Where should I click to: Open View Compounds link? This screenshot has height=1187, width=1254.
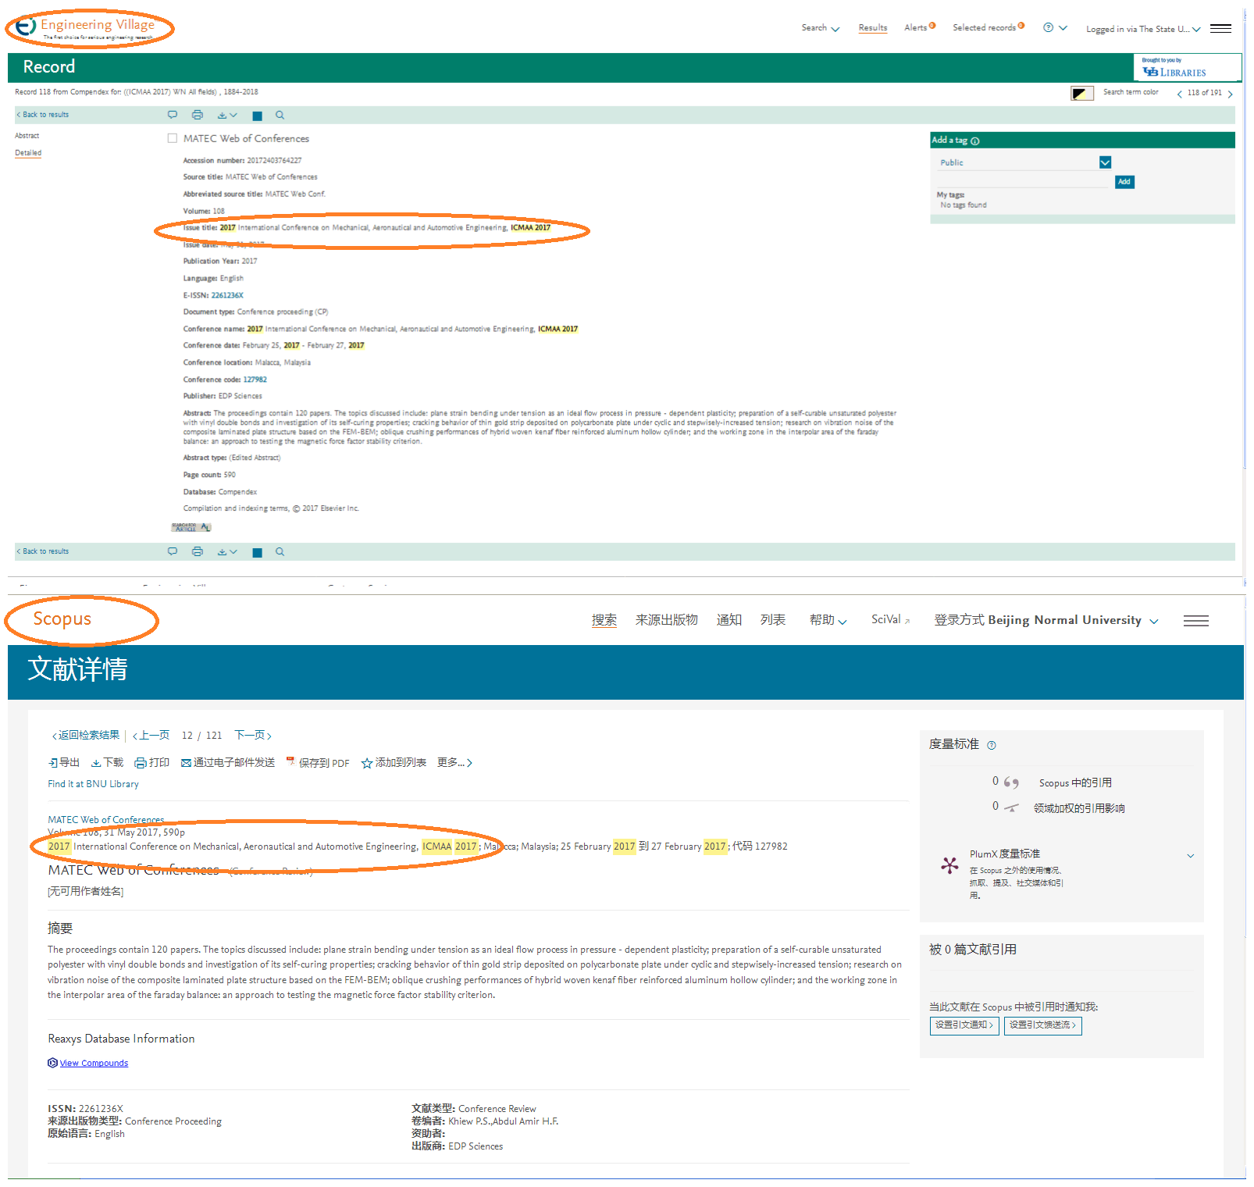tap(94, 1063)
